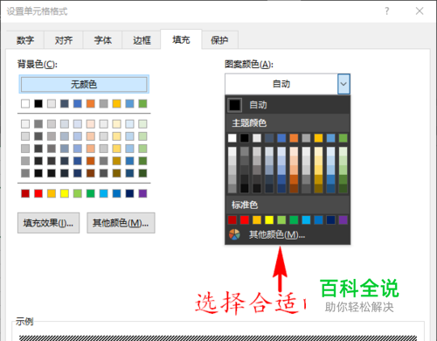437x341 pixels.
Task: Select purple standard background color
Action: tap(142, 193)
